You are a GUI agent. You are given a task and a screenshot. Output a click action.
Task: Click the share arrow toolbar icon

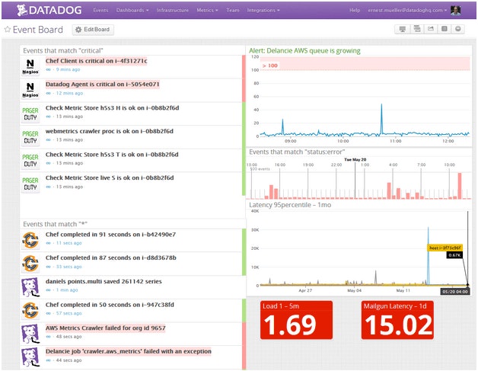tap(430, 29)
